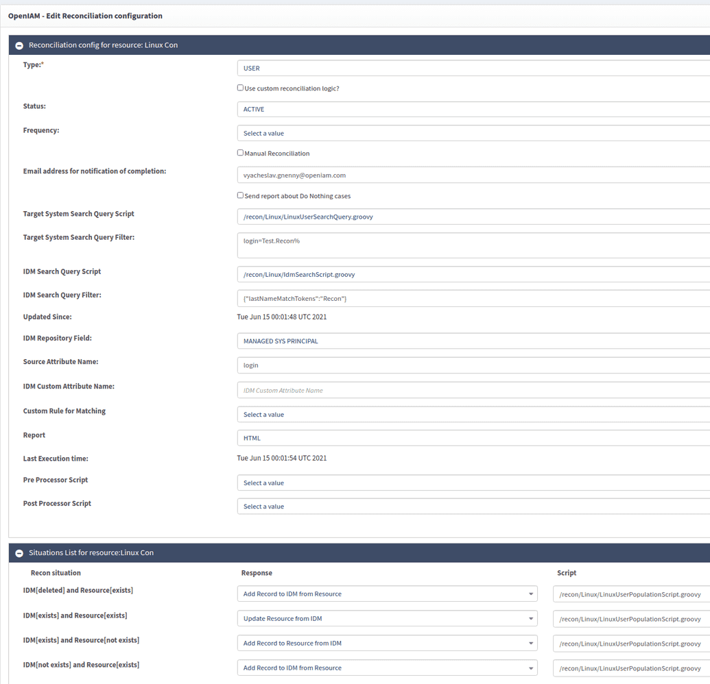Screen dimensions: 710x684
Task: Click the IDM Search Query Filter field
Action: pyautogui.click(x=473, y=299)
